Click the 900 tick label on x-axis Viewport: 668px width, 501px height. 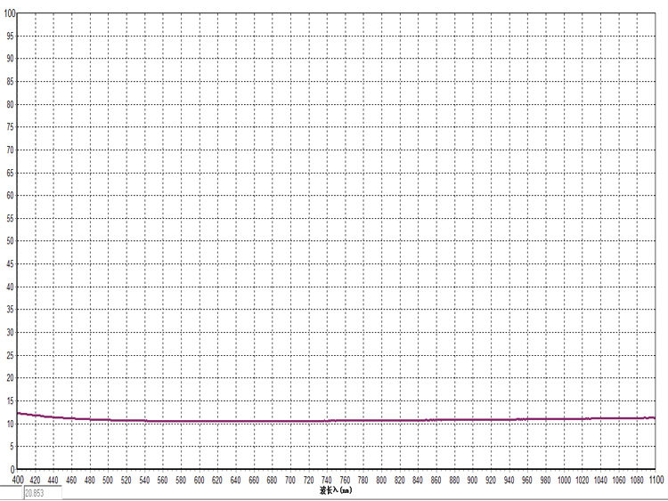(x=472, y=480)
